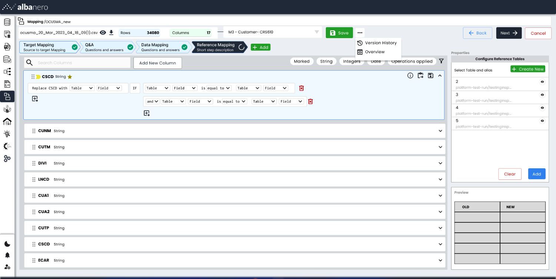Open the multi-gear settings icon in the sidebar
This screenshot has width=556, height=279.
click(7, 158)
